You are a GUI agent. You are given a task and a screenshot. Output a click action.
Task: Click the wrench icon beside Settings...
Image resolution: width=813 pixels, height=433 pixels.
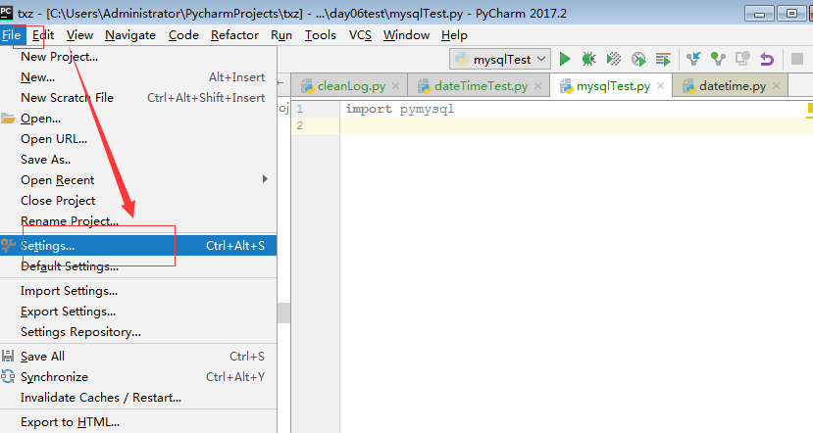(x=8, y=246)
